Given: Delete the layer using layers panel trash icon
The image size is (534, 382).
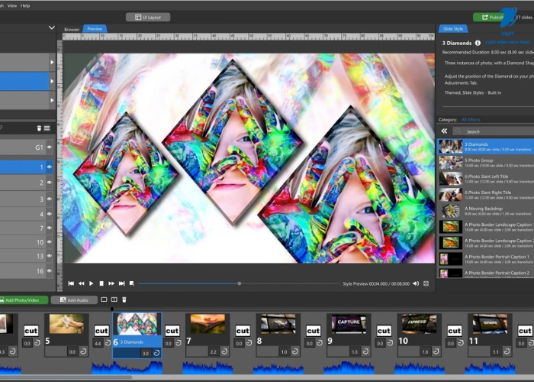Looking at the screenshot, I should [x=39, y=128].
